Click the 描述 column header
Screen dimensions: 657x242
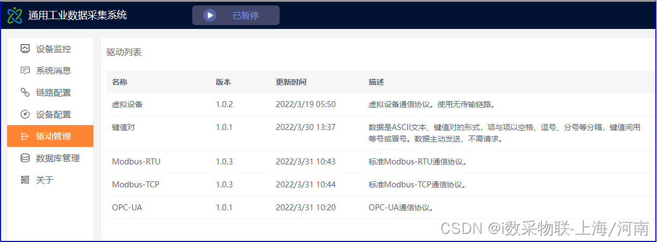[376, 82]
